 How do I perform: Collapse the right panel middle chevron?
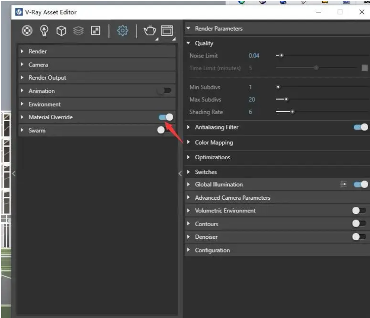(x=180, y=173)
